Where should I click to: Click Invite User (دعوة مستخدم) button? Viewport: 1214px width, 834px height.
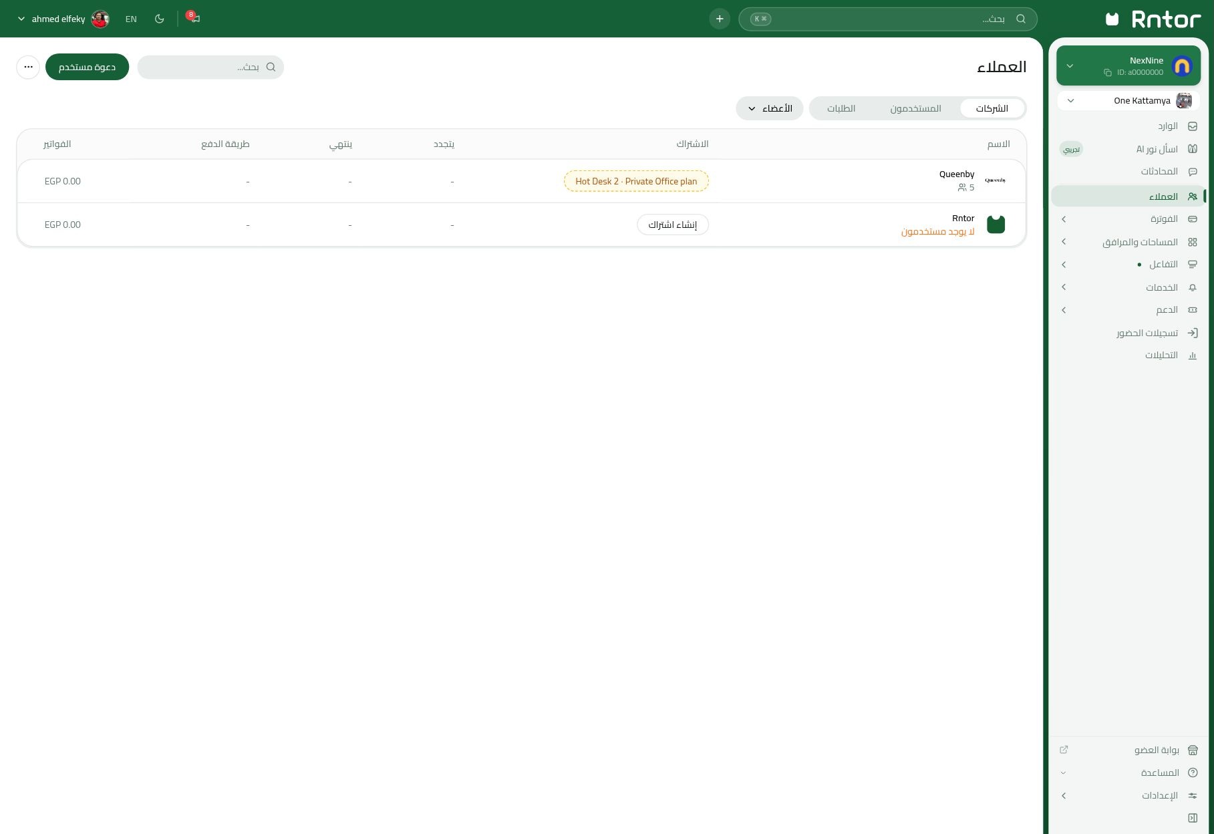87,67
